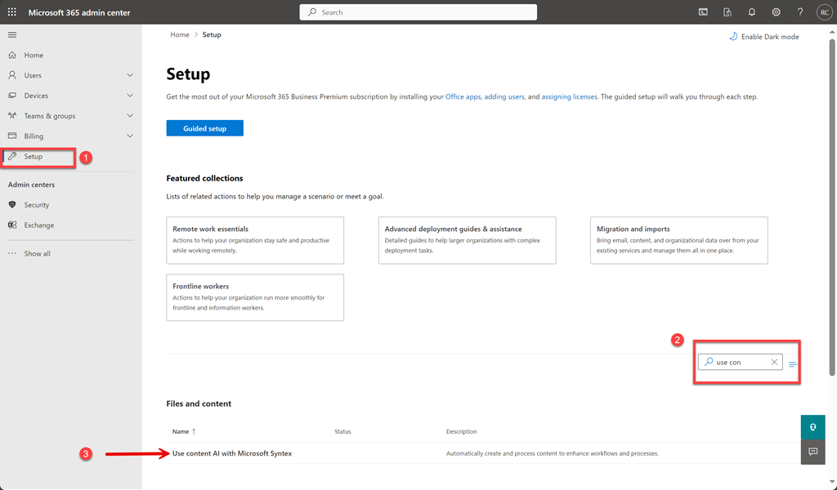Open the Exchange admin center

click(38, 225)
